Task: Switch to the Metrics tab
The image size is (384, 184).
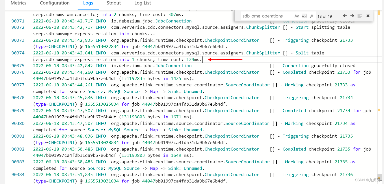Action: [18, 3]
